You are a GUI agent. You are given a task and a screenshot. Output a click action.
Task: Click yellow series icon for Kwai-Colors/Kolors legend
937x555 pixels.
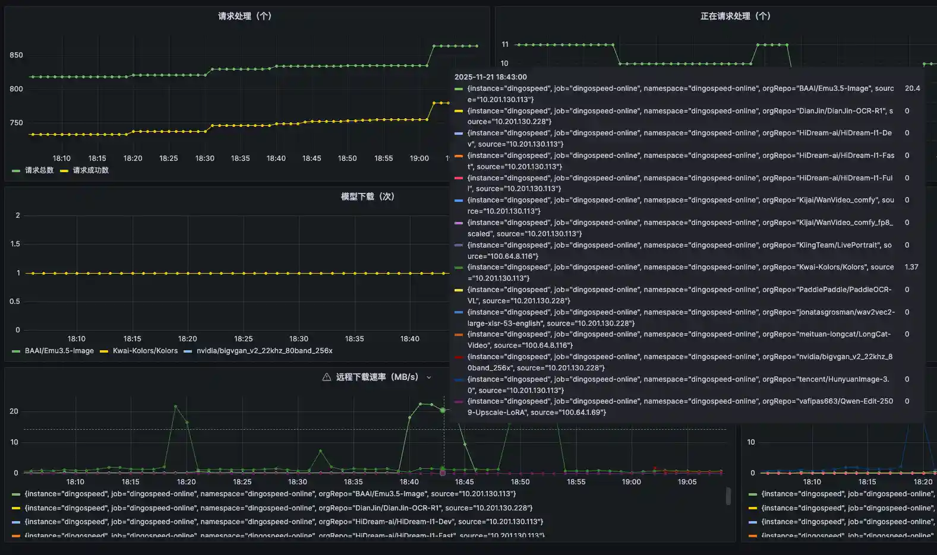[104, 351]
